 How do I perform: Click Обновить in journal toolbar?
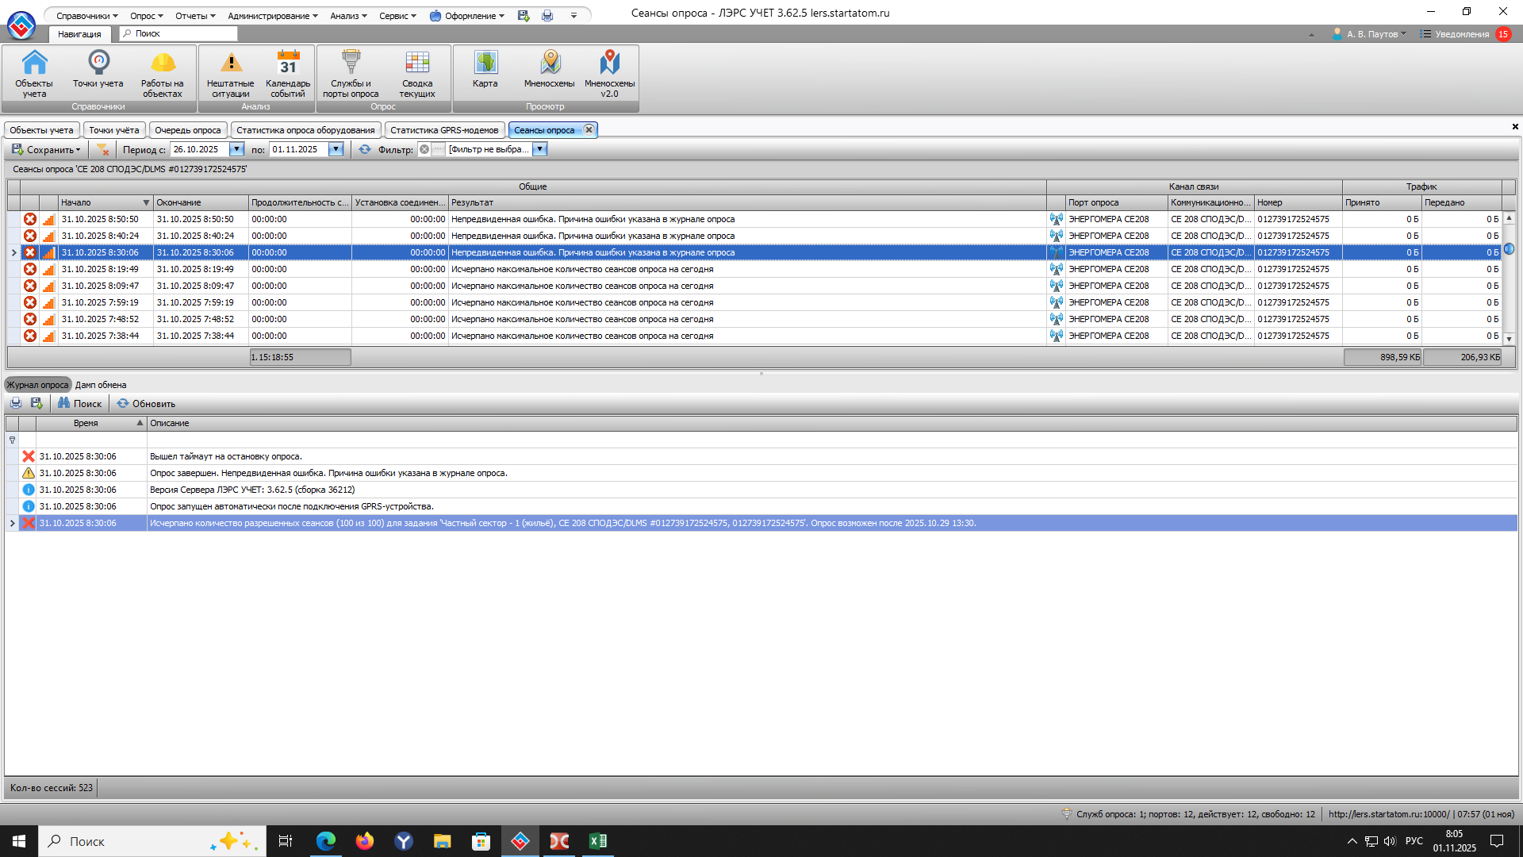coord(146,404)
